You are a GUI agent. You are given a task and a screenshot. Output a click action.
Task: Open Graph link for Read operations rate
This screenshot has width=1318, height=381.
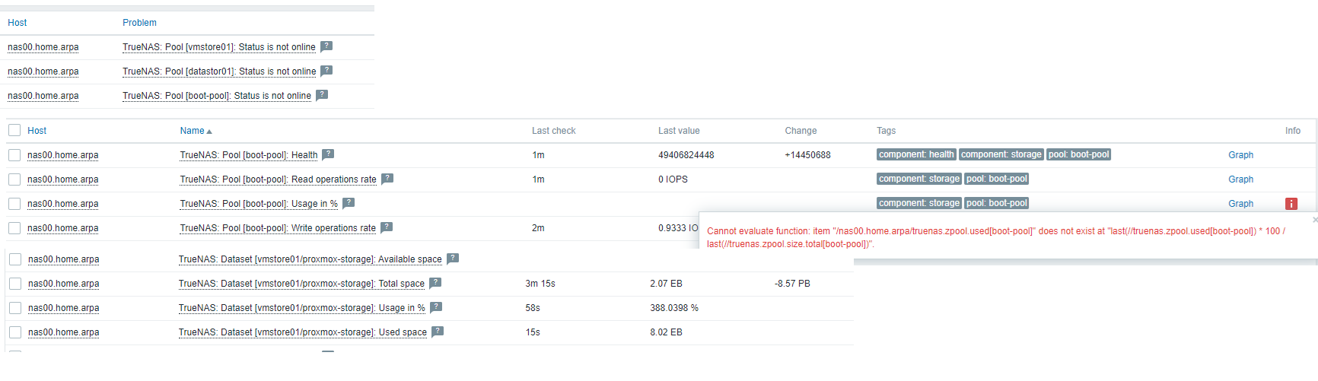(x=1240, y=179)
